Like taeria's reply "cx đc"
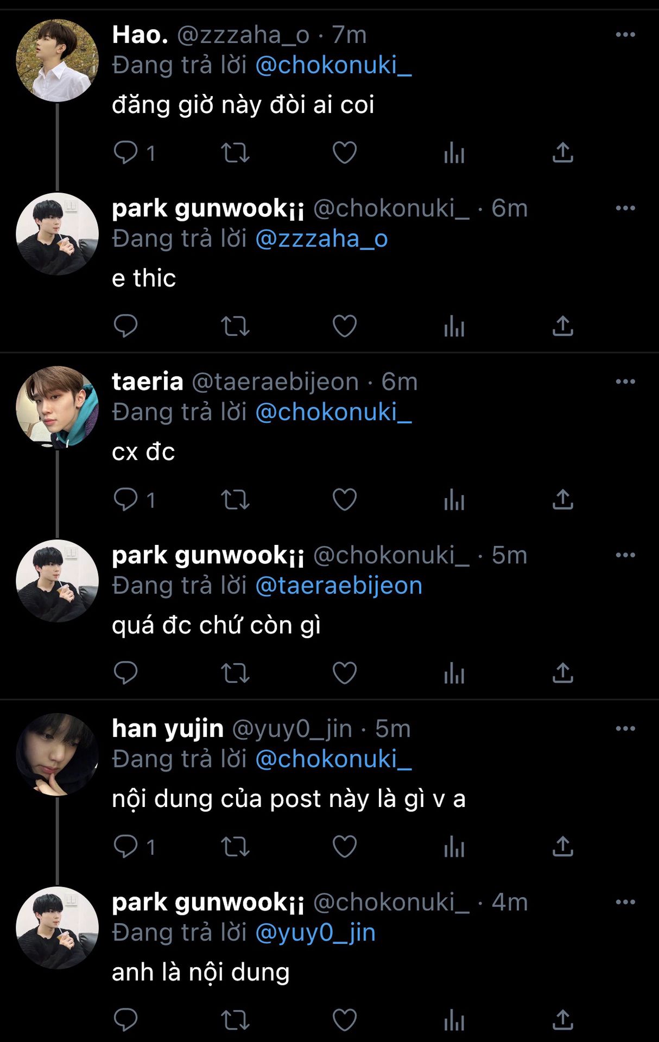Screen dimensions: 659x1042 [344, 499]
